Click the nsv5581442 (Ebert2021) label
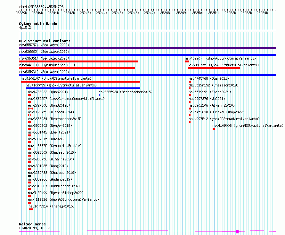 point(49,132)
